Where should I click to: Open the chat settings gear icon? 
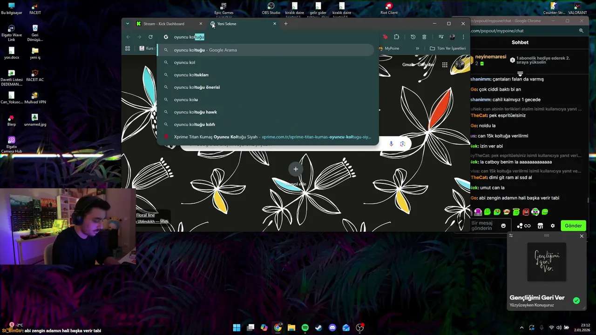(553, 226)
